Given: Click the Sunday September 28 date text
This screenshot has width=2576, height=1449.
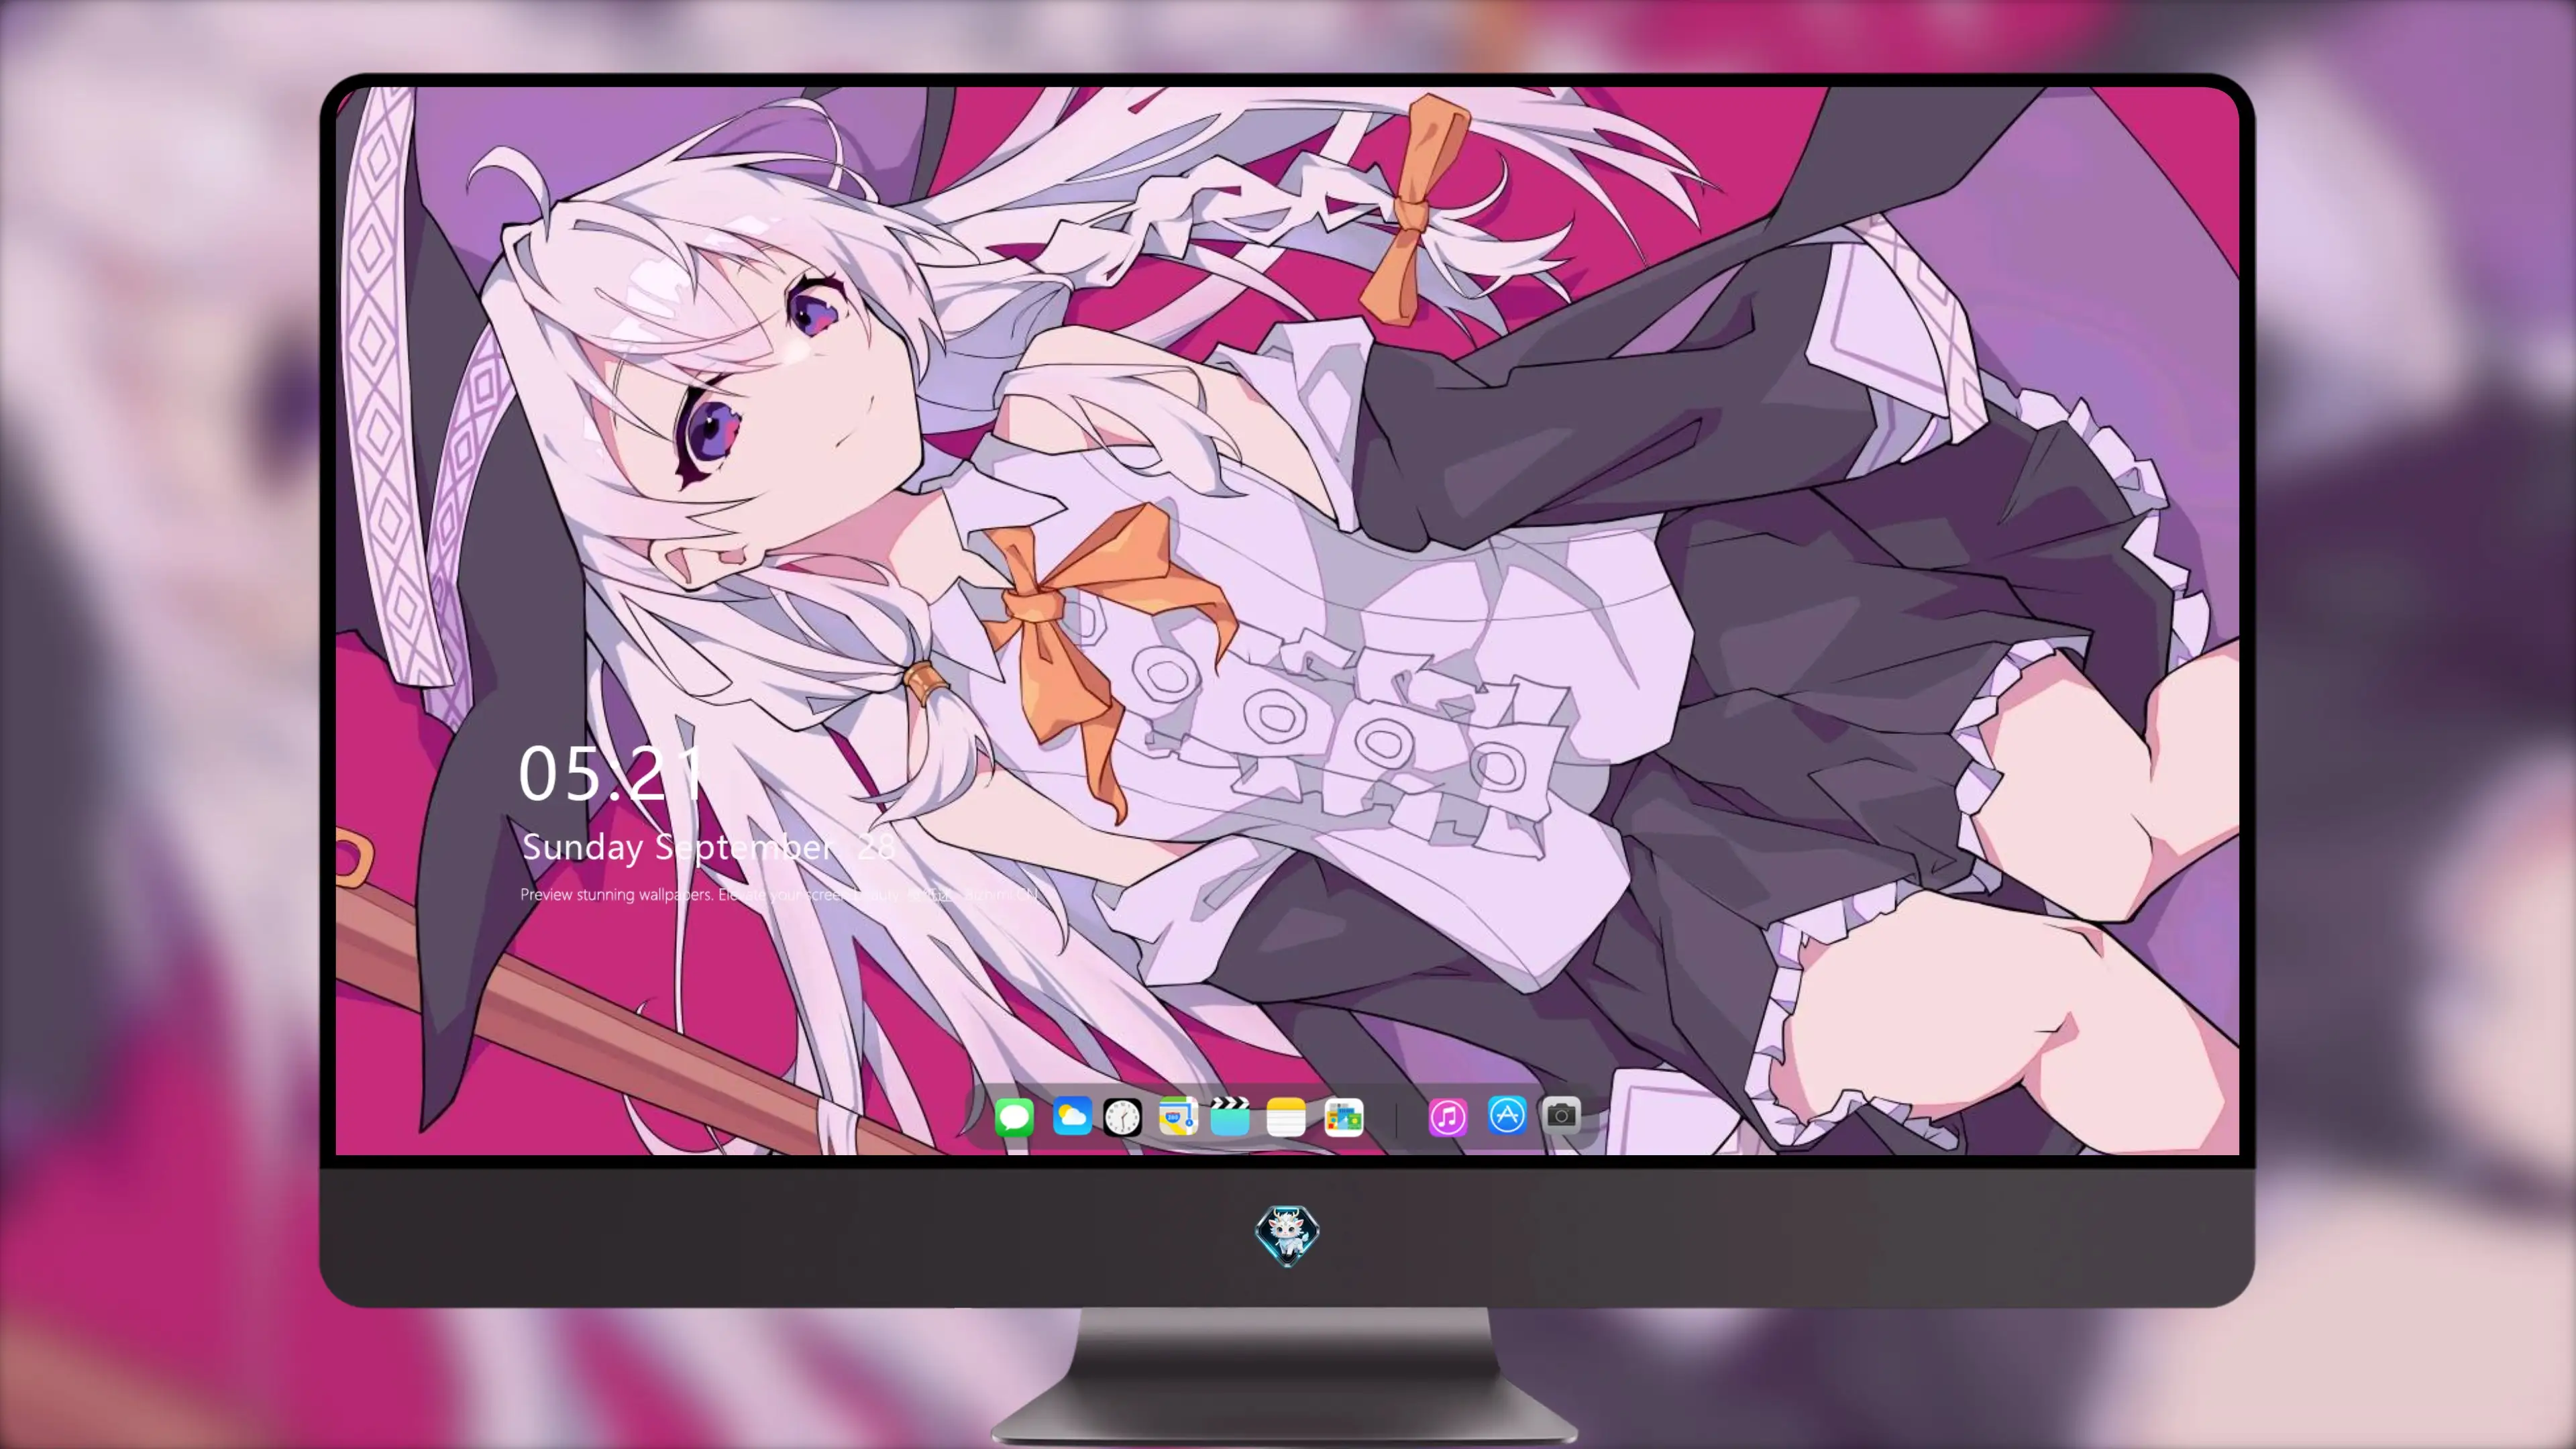Looking at the screenshot, I should point(708,847).
